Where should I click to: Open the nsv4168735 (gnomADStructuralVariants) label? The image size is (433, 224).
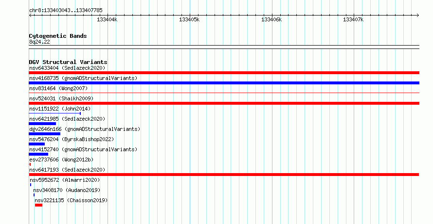[x=83, y=78]
